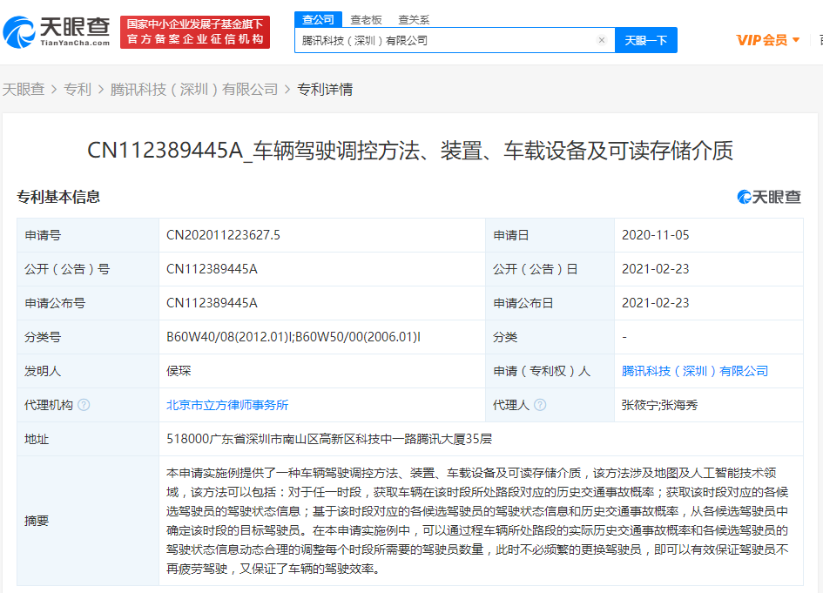Go to 天眼查 breadcrumb link
823x593 pixels.
(x=24, y=89)
